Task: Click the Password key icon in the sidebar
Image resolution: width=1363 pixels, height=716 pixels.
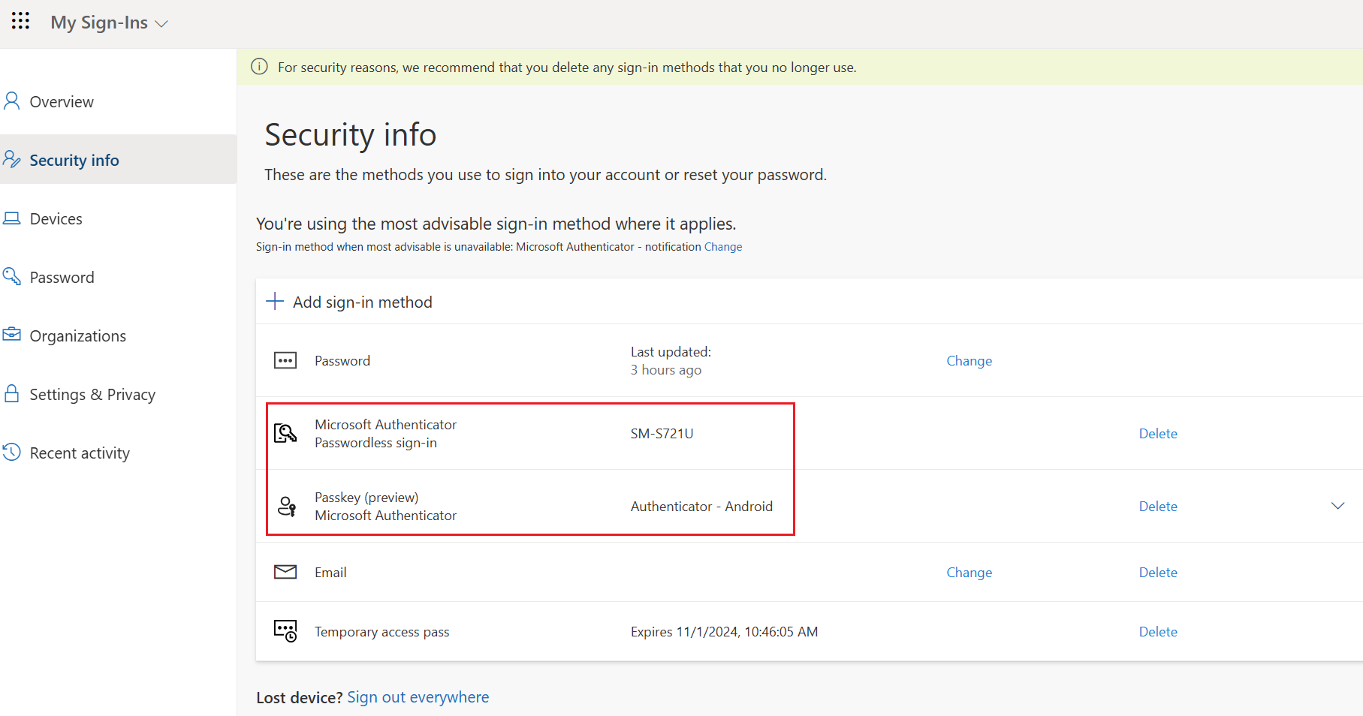Action: coord(12,276)
